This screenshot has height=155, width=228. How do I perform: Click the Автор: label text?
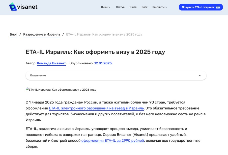(x=31, y=63)
